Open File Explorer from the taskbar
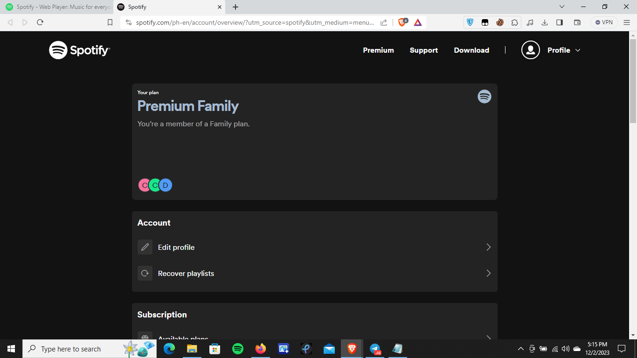The height and width of the screenshot is (358, 637). pyautogui.click(x=192, y=349)
